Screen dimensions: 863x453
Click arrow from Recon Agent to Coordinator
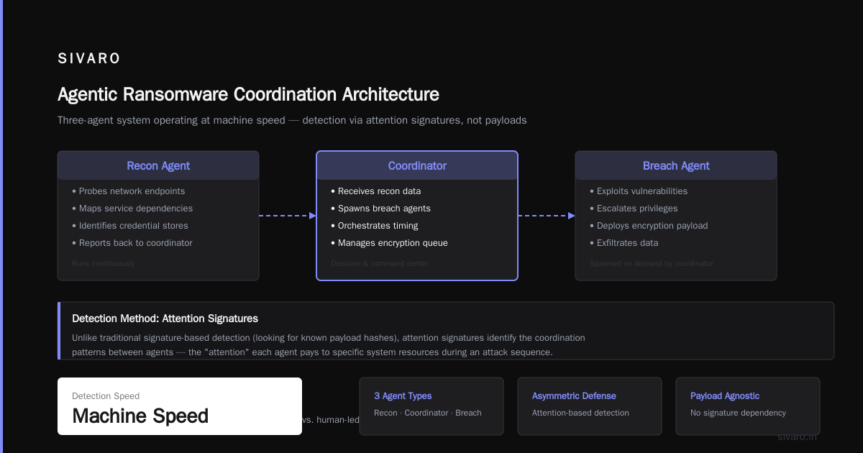(288, 216)
